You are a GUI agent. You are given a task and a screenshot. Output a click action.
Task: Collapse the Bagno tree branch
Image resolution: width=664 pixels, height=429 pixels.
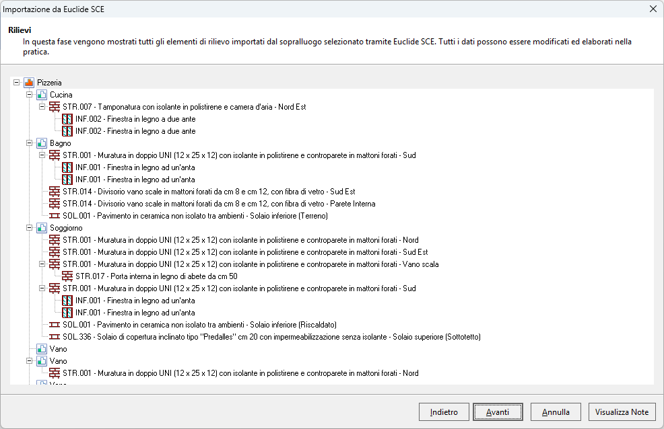[29, 143]
